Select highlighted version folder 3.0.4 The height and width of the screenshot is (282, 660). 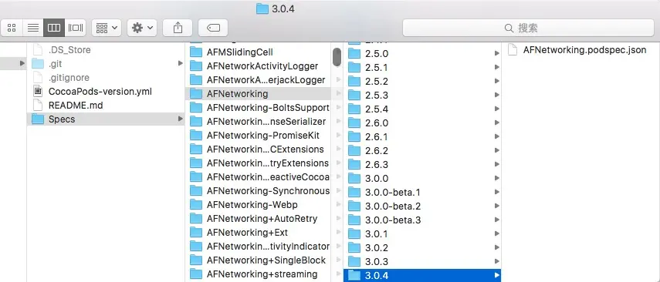click(422, 276)
